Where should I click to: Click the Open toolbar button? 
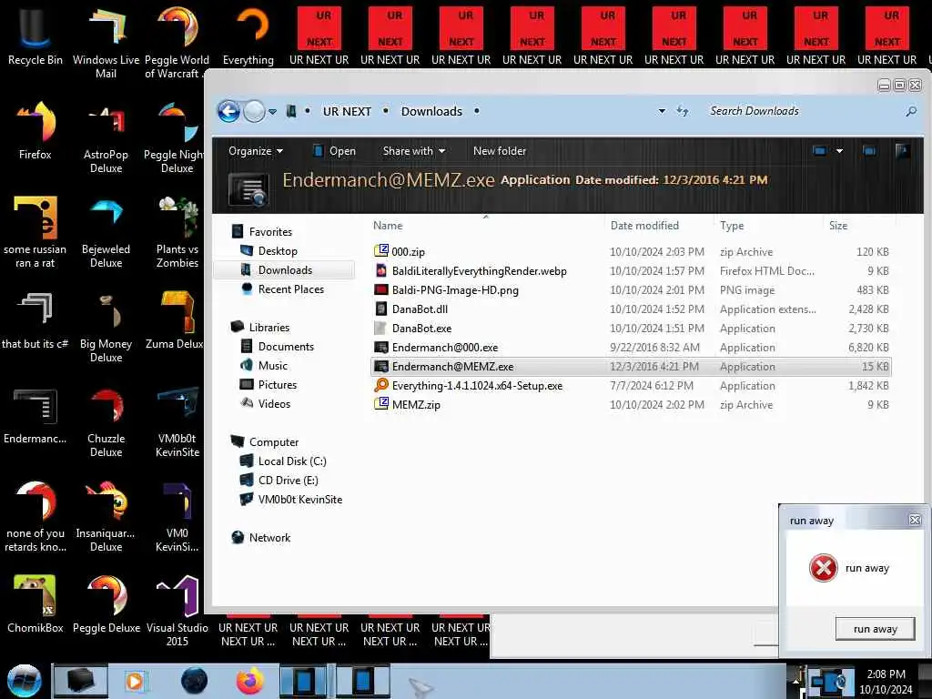[335, 151]
